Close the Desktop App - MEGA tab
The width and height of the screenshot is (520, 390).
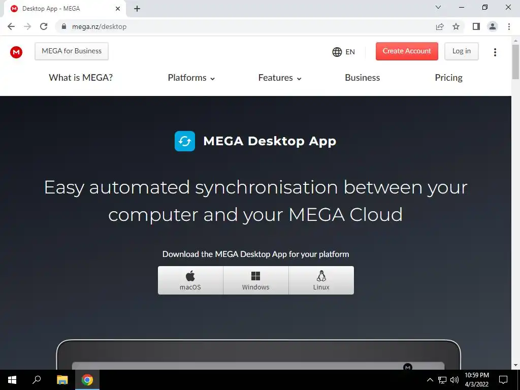tap(118, 9)
